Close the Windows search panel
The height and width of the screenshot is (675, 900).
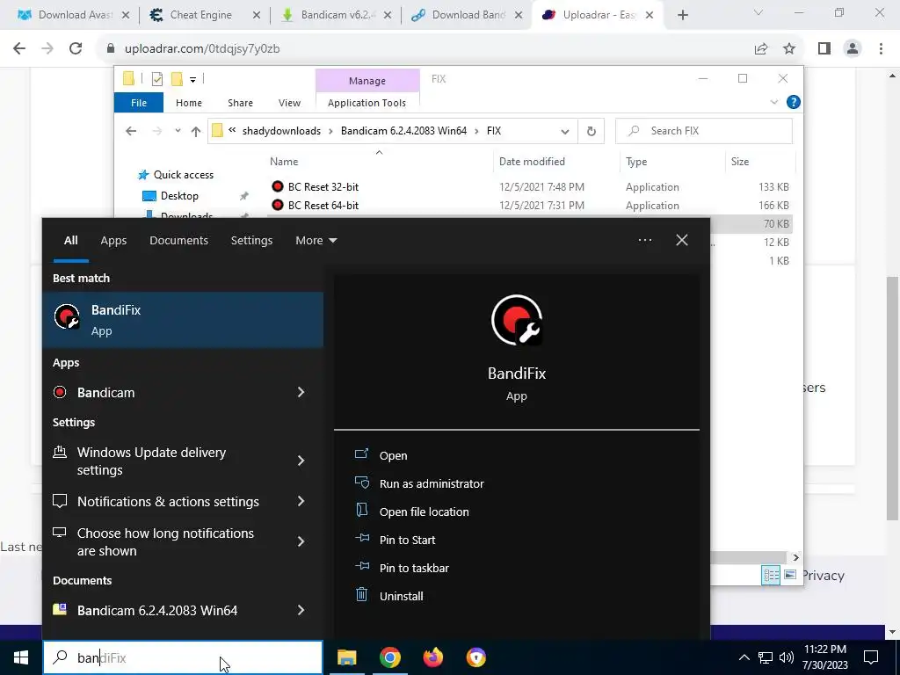682,240
